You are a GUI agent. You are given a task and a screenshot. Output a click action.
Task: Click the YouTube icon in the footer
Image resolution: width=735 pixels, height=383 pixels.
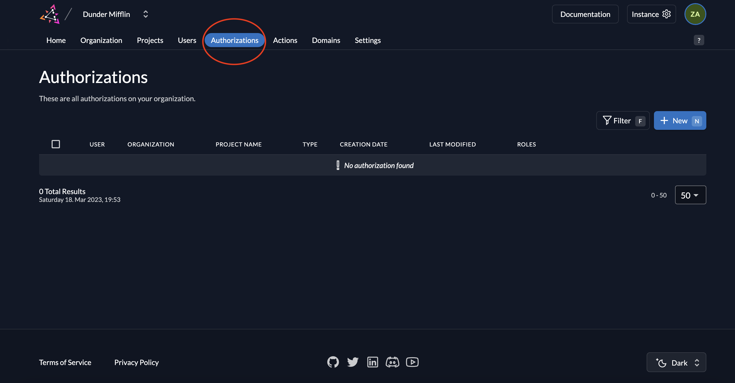tap(412, 362)
